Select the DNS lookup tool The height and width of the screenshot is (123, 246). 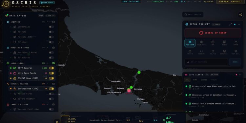point(213,43)
